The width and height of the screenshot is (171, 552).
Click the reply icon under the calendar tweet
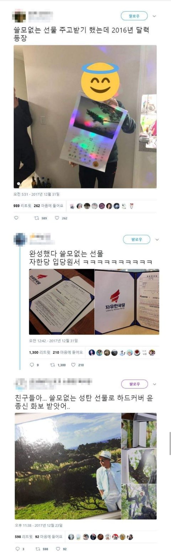click(x=16, y=218)
